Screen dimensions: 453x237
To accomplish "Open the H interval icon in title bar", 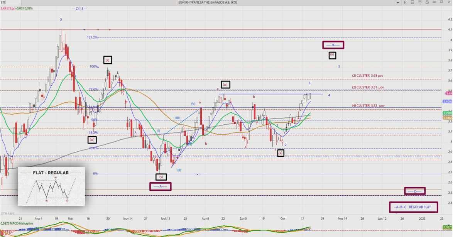I will click(x=405, y=2).
